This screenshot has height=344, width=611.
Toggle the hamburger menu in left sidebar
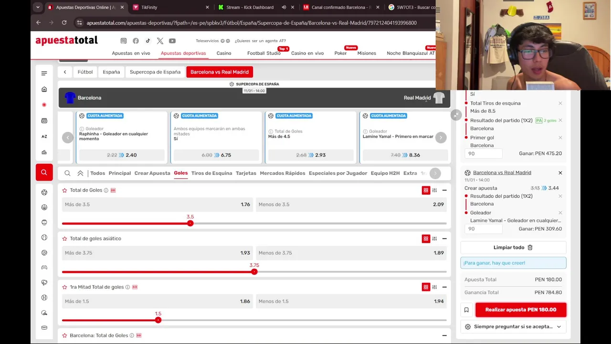(44, 73)
